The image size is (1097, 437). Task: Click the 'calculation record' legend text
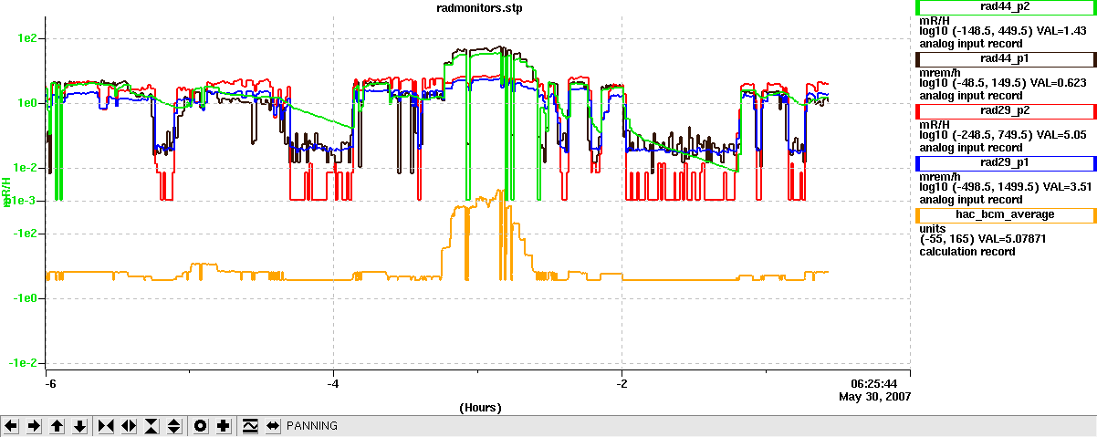pos(967,252)
